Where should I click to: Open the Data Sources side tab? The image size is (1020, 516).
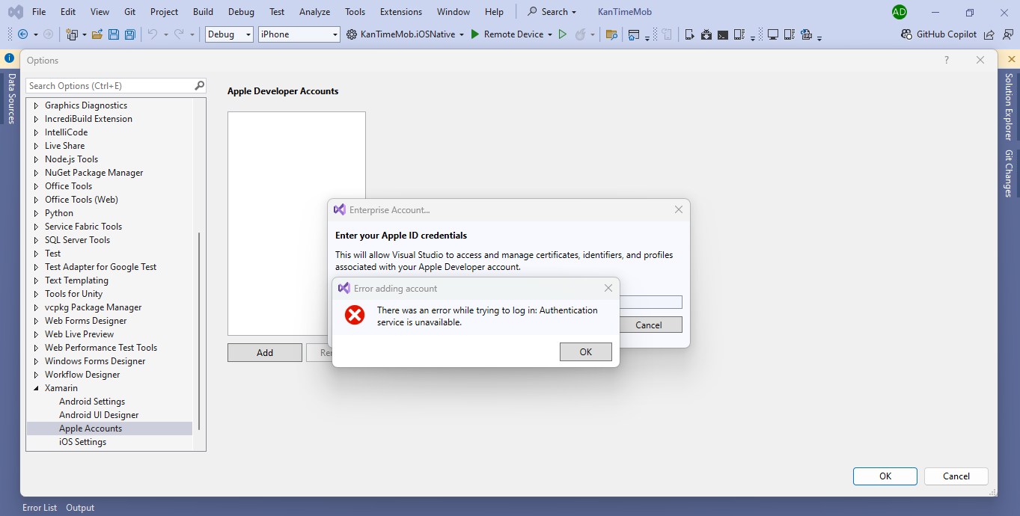pyautogui.click(x=11, y=98)
